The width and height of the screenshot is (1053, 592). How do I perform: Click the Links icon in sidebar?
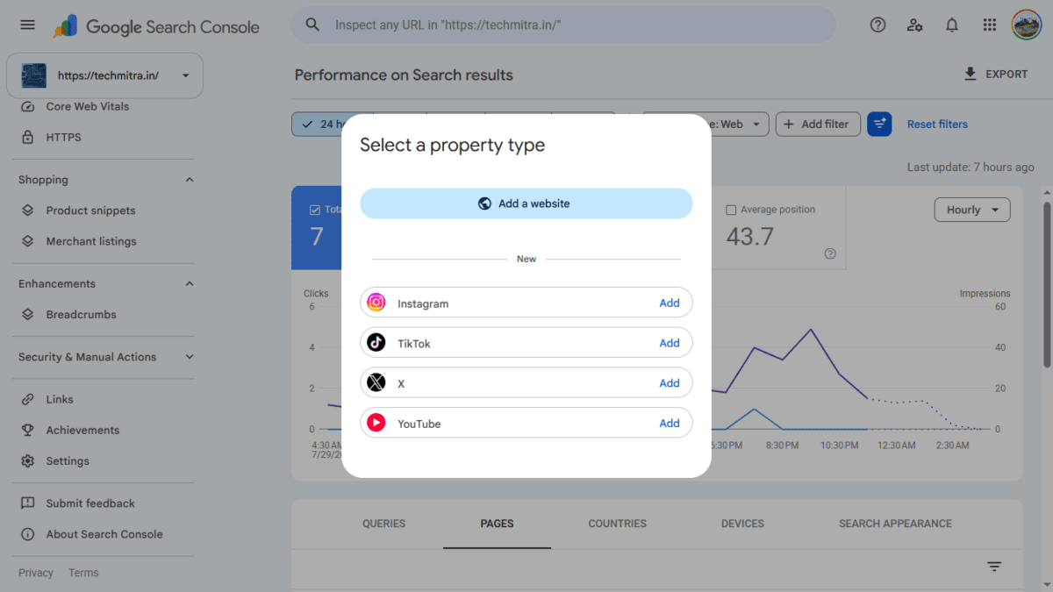(28, 399)
